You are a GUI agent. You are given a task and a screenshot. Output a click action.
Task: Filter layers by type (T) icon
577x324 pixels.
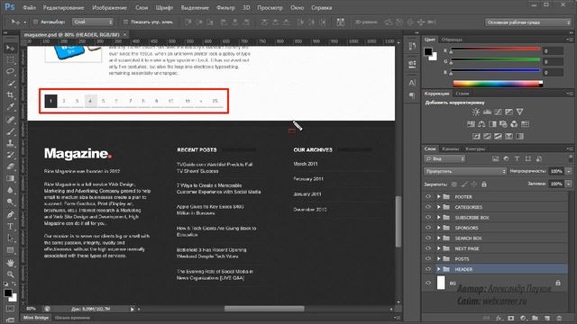(x=517, y=158)
